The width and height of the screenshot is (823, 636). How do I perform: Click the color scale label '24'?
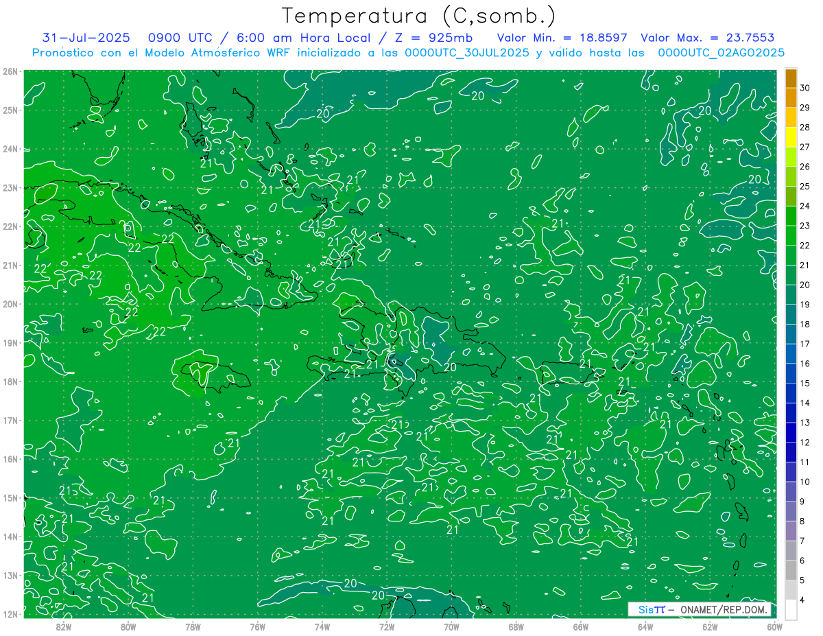[804, 206]
